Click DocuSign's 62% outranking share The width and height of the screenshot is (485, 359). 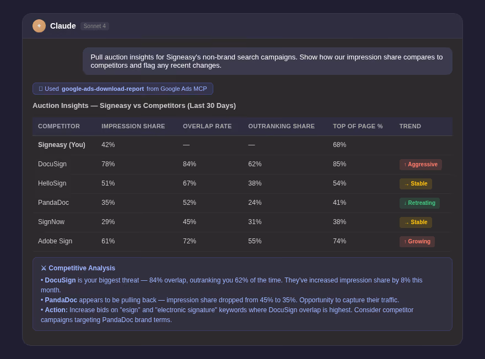255,164
